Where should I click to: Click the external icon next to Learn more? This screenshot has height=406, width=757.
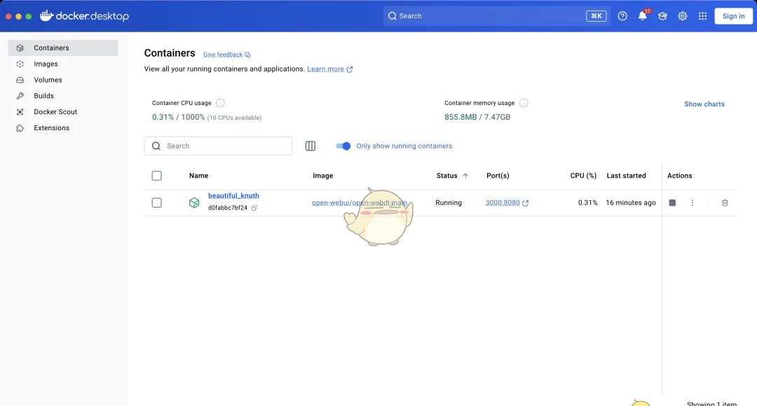click(x=350, y=69)
